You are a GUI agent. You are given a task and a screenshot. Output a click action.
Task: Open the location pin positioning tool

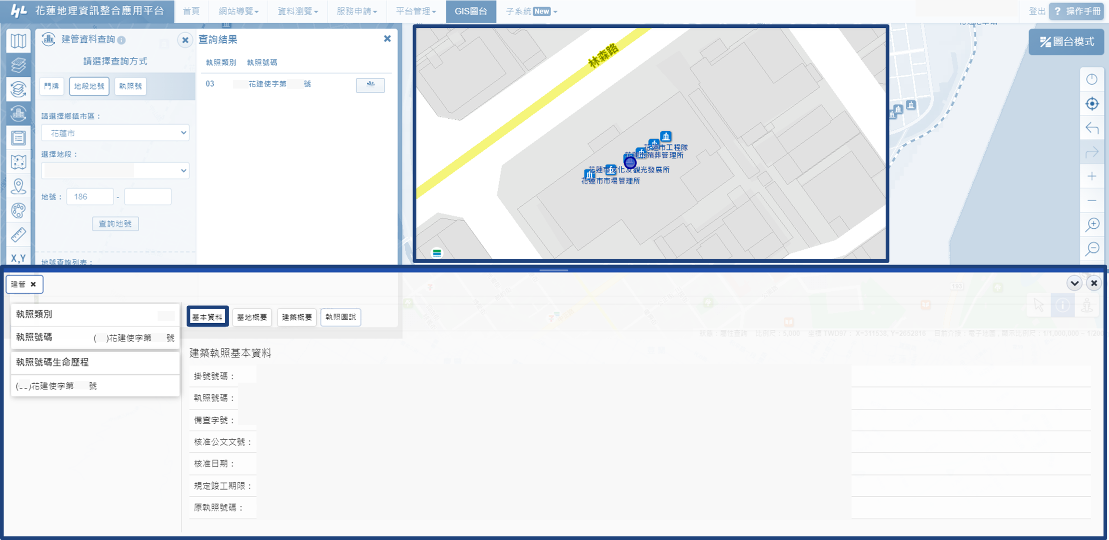click(x=18, y=187)
